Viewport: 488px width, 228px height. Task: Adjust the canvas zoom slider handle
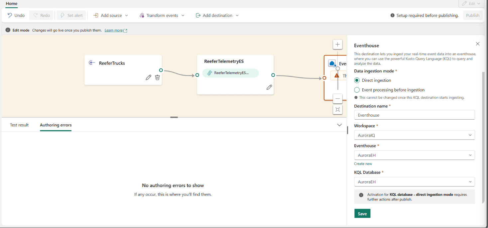[x=337, y=68]
